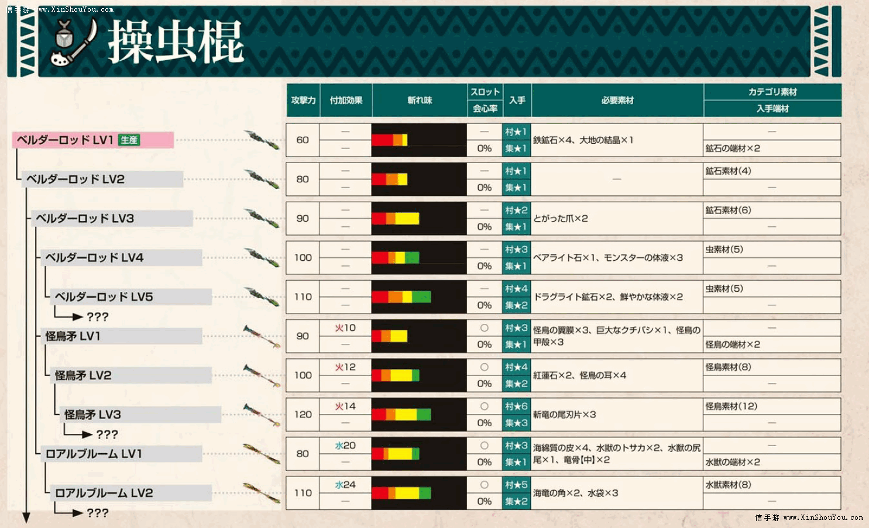Viewport: 869px width, 528px height.
Task: Select ロアルブルーム LV2 in the weapon tree
Action: (x=130, y=493)
